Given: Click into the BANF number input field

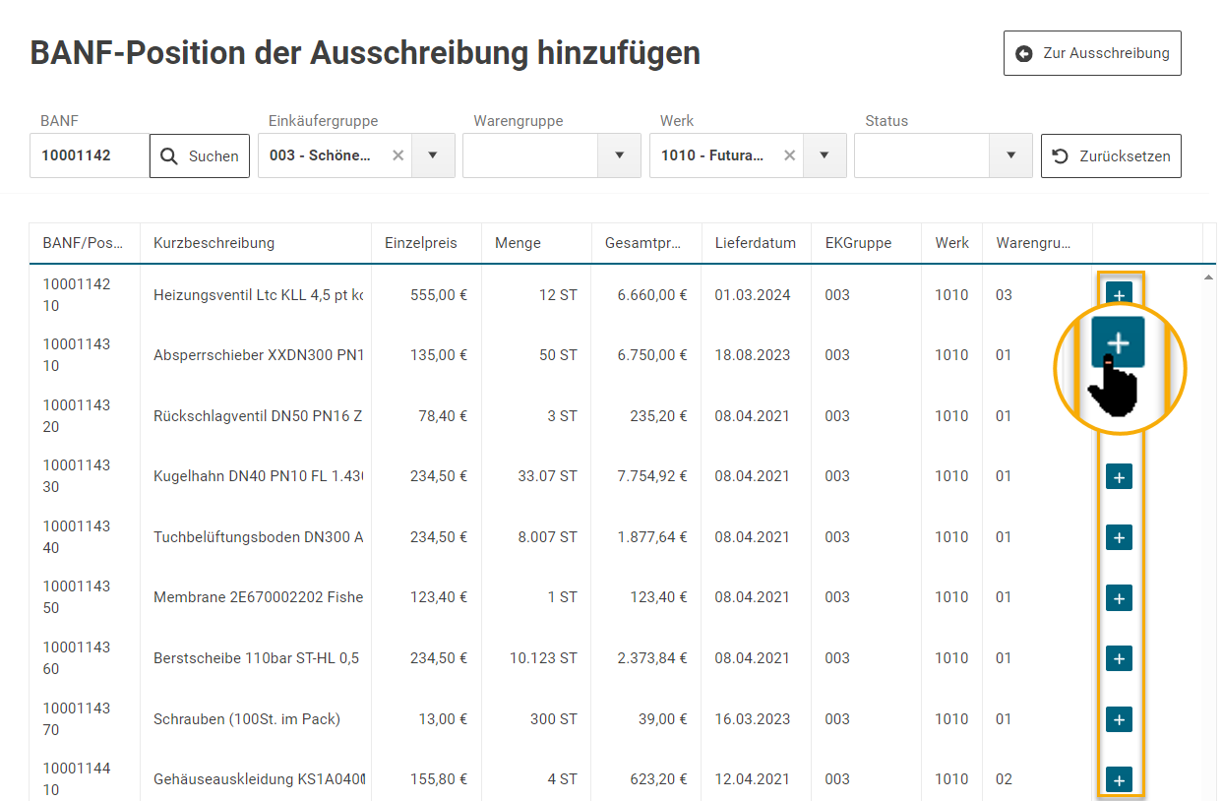Looking at the screenshot, I should tap(90, 155).
